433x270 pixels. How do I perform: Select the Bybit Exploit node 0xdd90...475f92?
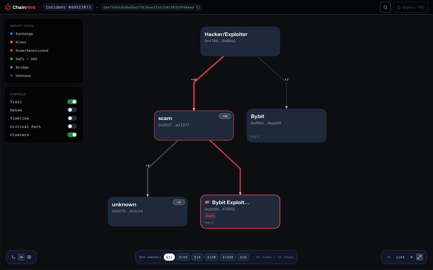point(240,212)
